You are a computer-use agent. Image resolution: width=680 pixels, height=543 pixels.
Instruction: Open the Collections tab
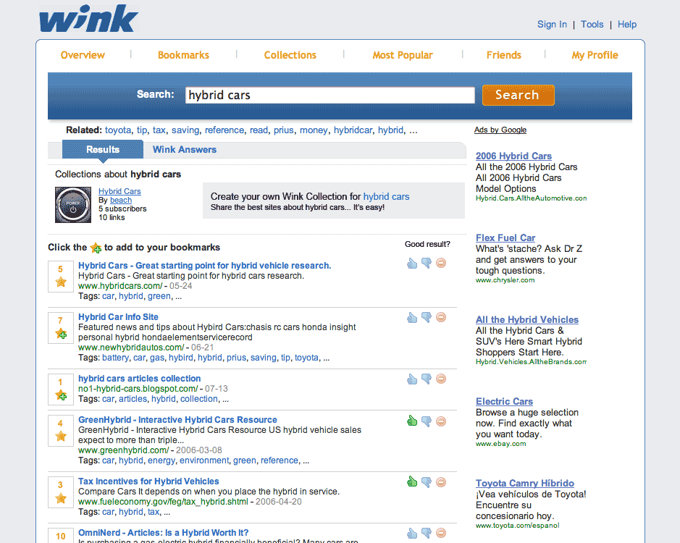pyautogui.click(x=290, y=55)
